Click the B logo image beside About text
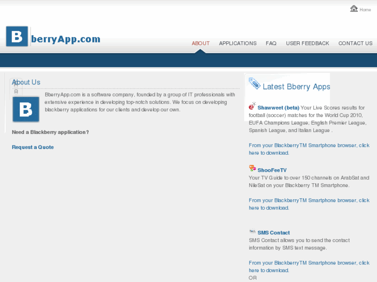The image size is (377, 282). tap(26, 109)
